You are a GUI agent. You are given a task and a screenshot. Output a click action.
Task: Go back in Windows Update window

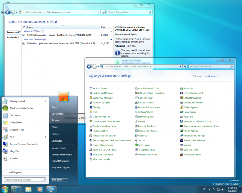point(8,12)
